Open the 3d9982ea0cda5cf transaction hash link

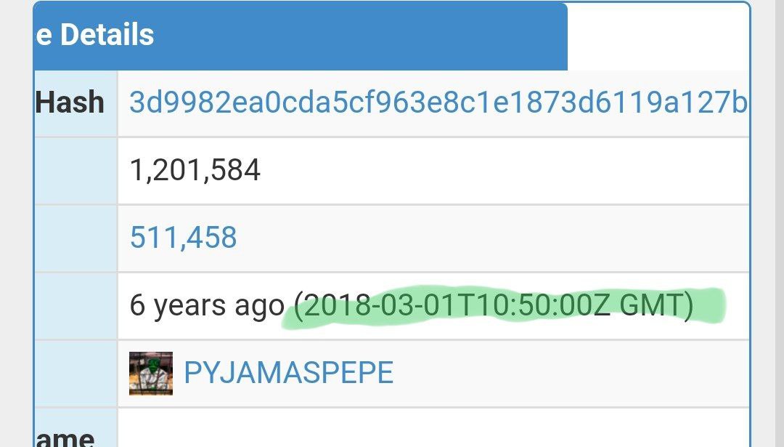click(438, 102)
